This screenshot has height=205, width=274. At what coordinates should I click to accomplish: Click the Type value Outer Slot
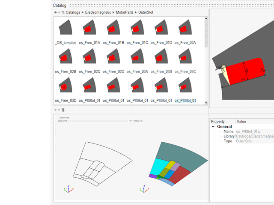click(x=255, y=141)
